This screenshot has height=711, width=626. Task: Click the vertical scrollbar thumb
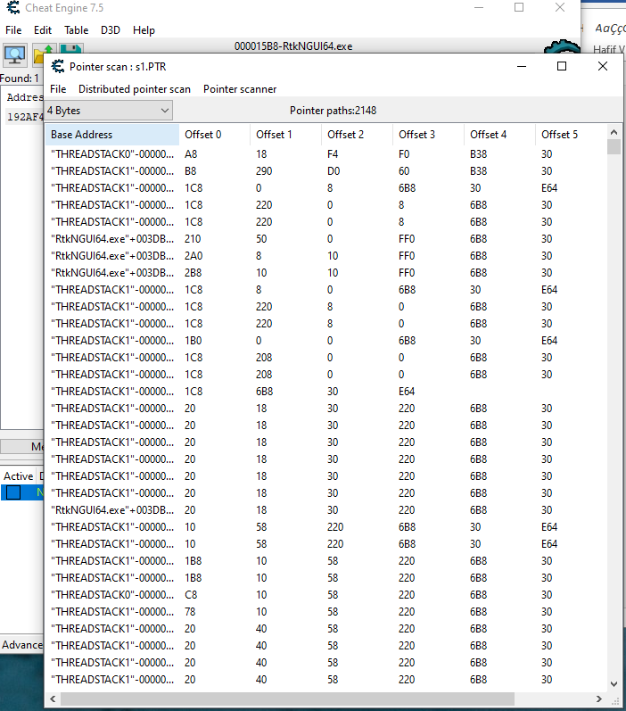click(x=614, y=147)
